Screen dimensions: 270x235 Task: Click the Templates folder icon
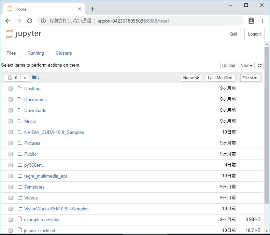click(x=20, y=187)
